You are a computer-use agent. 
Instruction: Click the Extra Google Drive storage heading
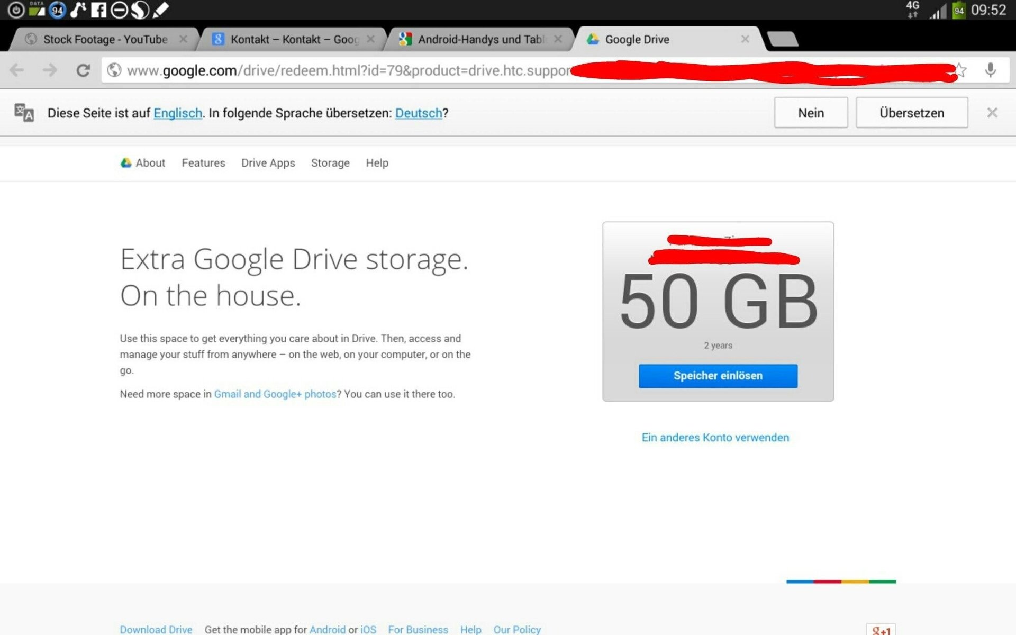click(294, 277)
